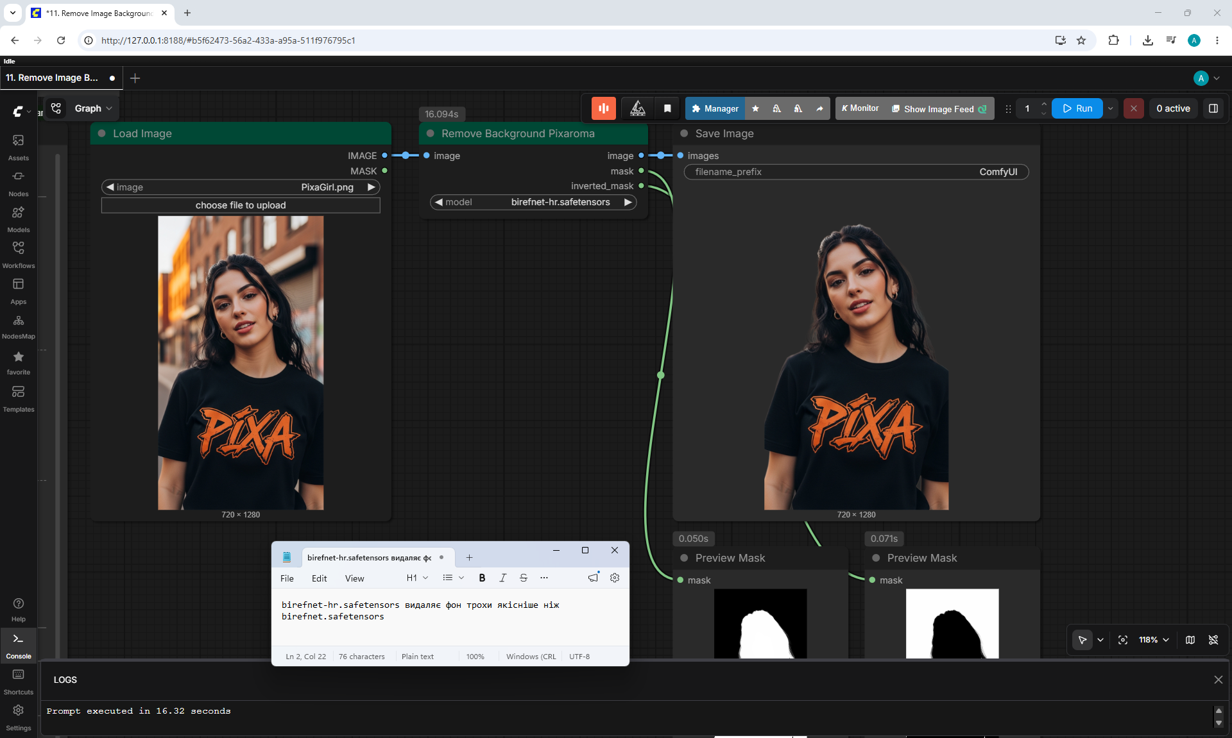Image resolution: width=1232 pixels, height=738 pixels.
Task: Open the favorite star sidebar panel
Action: click(19, 362)
